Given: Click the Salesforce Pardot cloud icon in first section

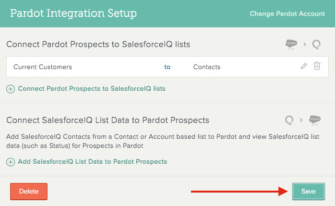Looking at the screenshot, I should coord(291,45).
